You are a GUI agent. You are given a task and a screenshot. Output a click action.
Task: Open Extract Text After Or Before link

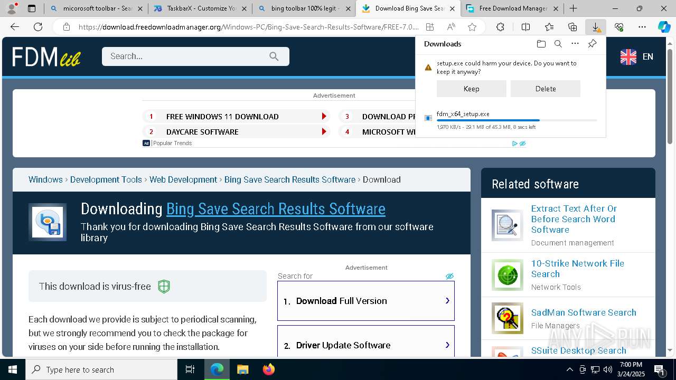pyautogui.click(x=574, y=219)
